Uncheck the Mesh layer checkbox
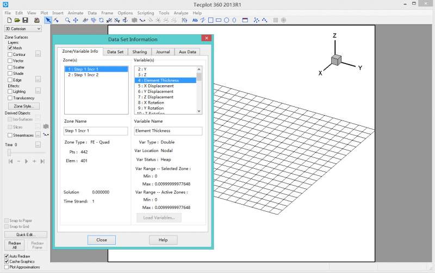 [x=10, y=48]
